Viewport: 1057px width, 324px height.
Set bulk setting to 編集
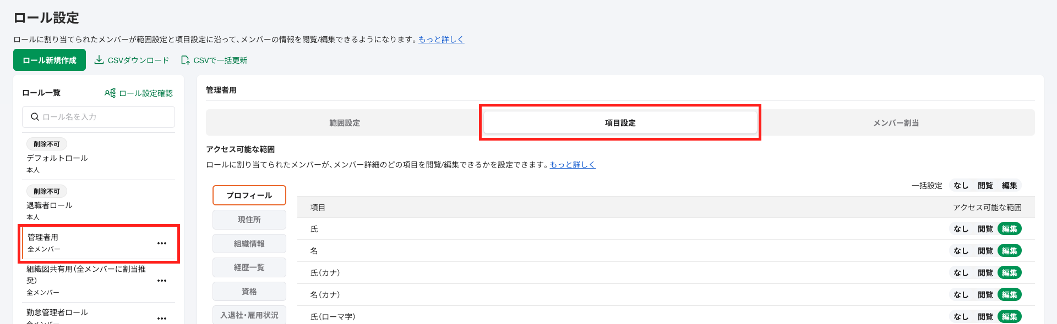[x=1010, y=186]
